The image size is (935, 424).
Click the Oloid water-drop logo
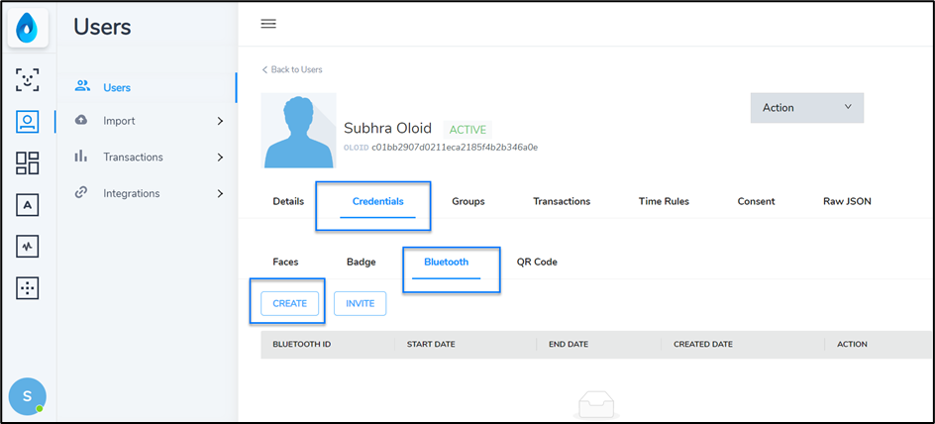coord(28,29)
